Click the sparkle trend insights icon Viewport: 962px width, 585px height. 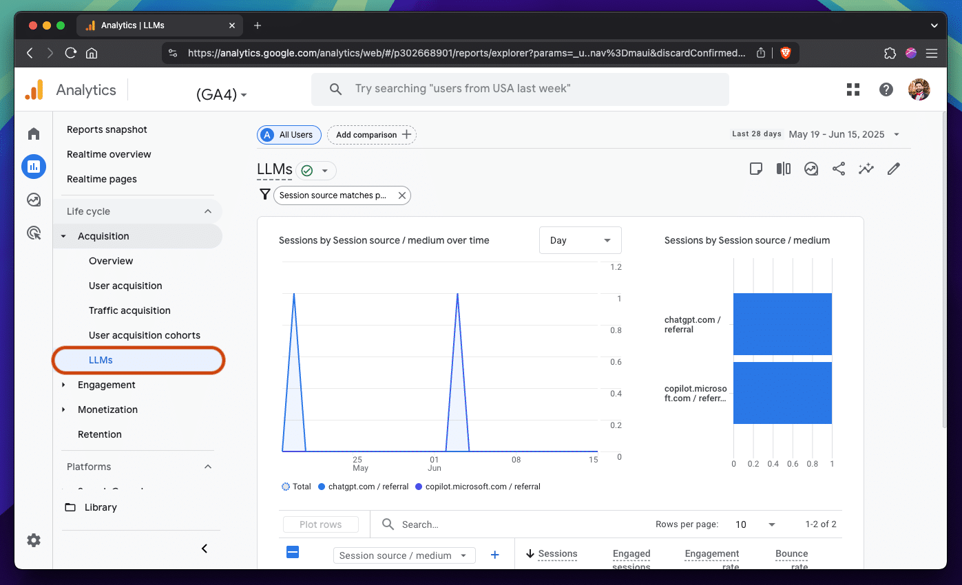866,169
